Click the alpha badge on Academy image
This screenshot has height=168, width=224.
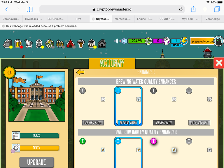(x=9, y=72)
